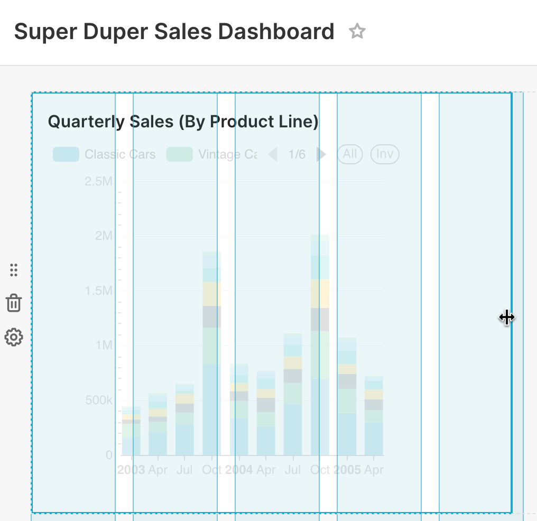537x521 pixels.
Task: Go back a legend page with the left arrow
Action: click(273, 154)
